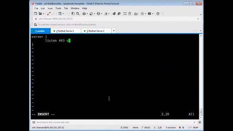Click the Help question mark icon
The image size is (233, 131).
pyautogui.click(x=158, y=14)
